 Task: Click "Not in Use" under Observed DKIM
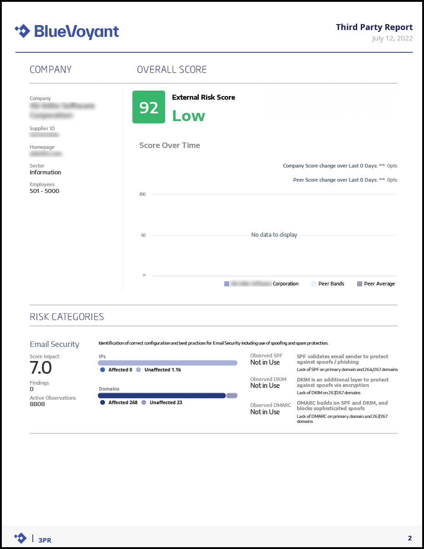click(x=265, y=386)
